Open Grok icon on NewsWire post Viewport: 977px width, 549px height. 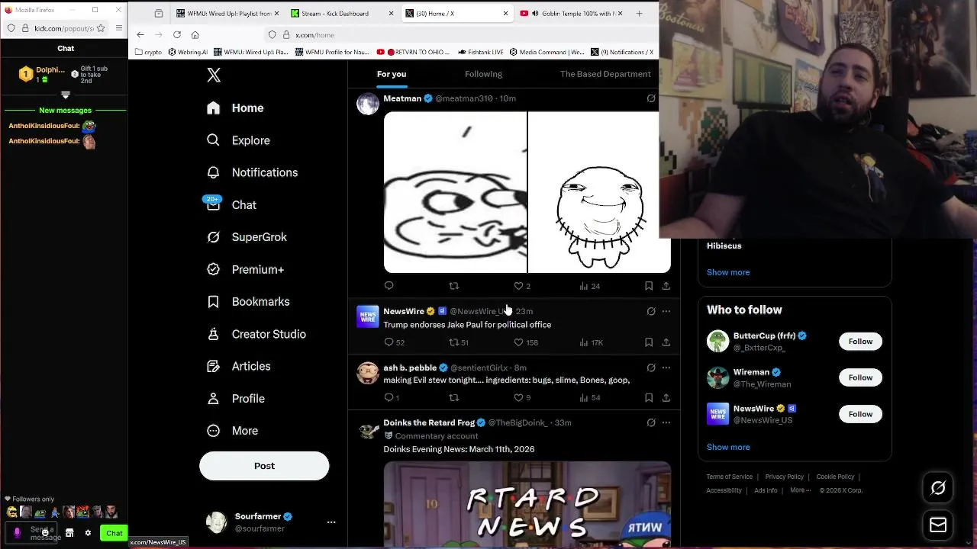tap(651, 311)
